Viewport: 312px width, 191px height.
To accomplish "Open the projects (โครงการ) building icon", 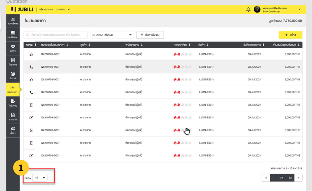I will coord(13,62).
